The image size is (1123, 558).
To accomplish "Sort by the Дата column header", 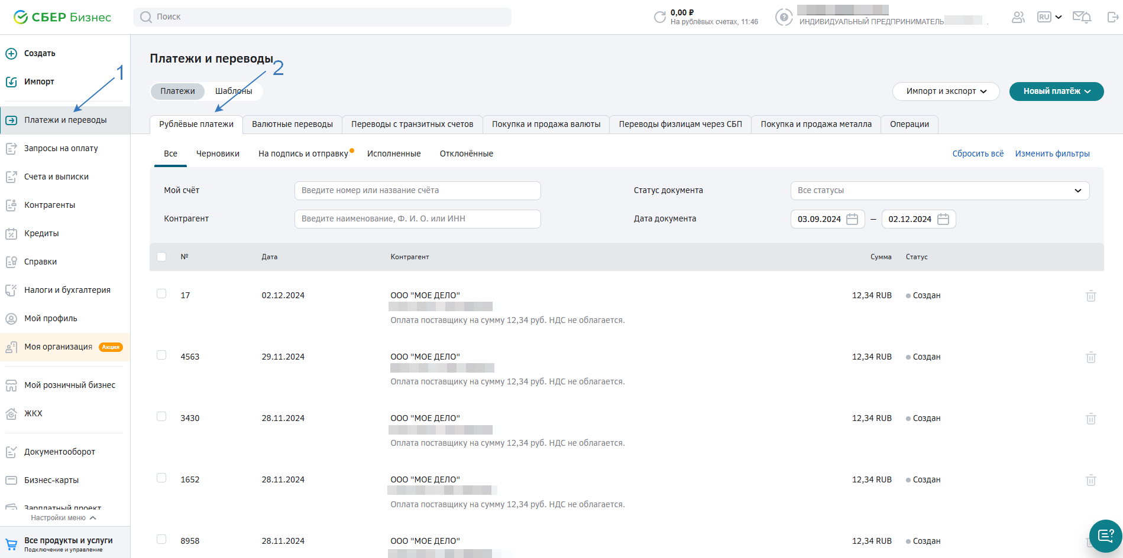I will pos(270,257).
